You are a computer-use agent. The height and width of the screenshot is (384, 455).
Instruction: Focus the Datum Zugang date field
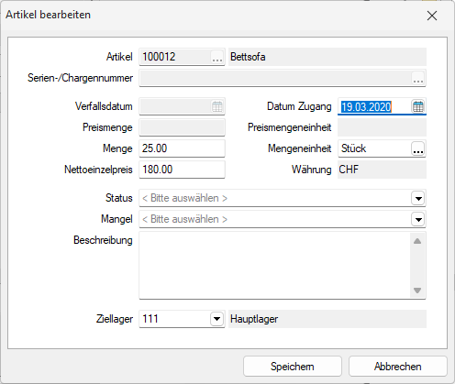coord(374,106)
